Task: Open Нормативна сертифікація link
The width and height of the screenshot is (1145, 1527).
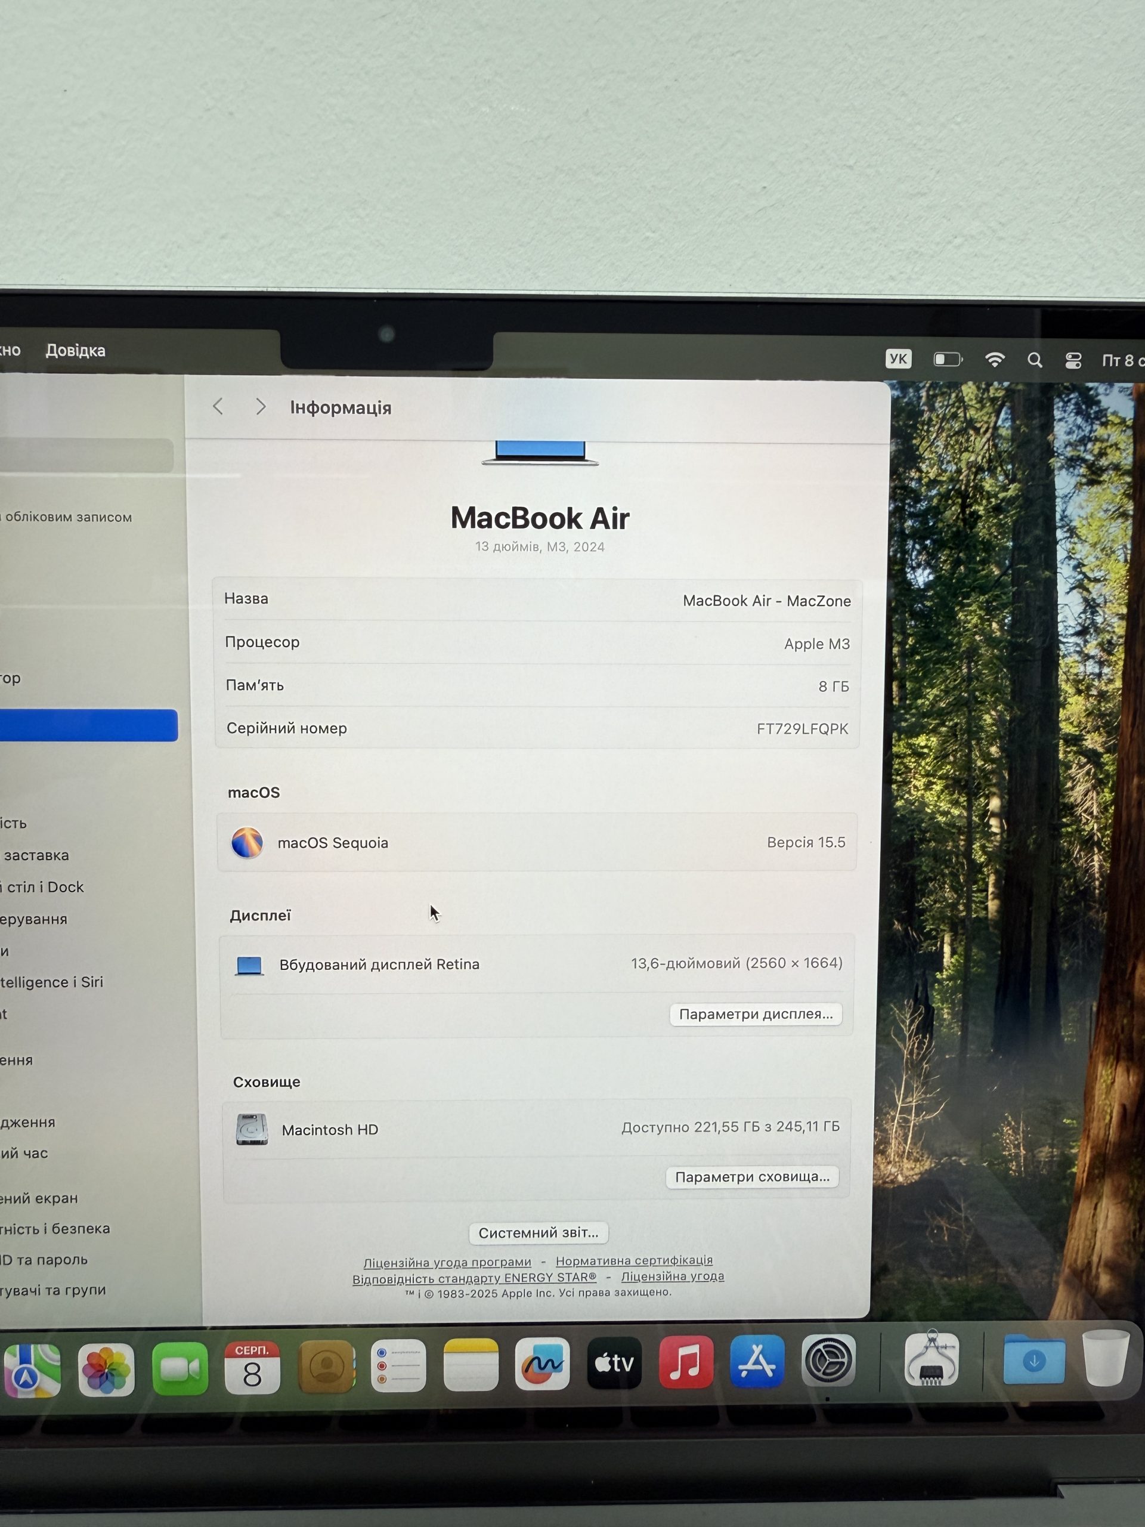Action: 635,1260
